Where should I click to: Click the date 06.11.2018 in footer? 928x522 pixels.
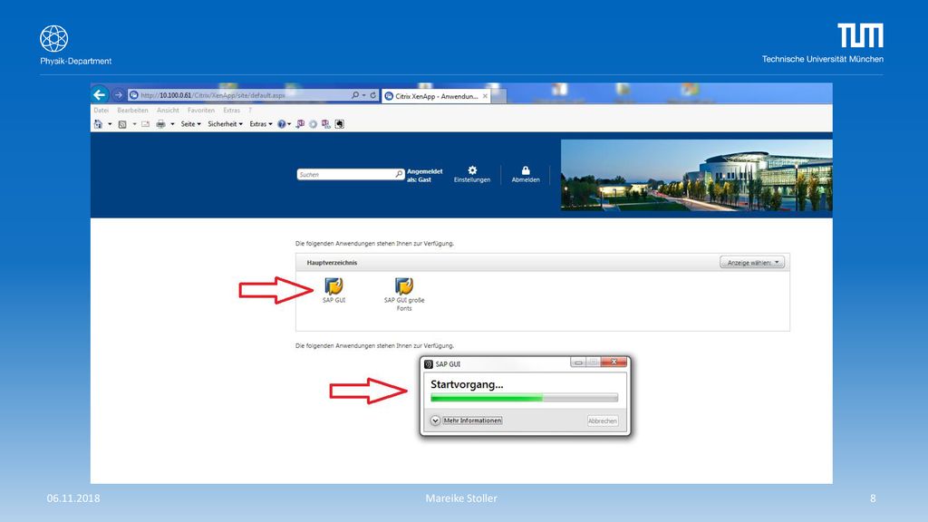coord(73,498)
